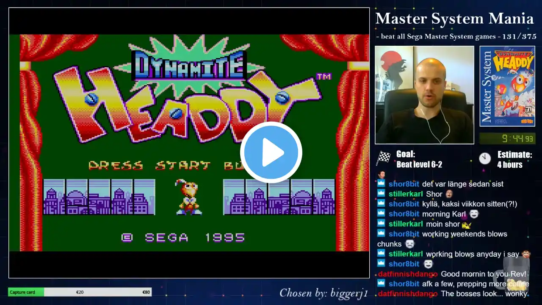
Task: Open the Dynamite Headdy box art thumbnail
Action: click(507, 86)
